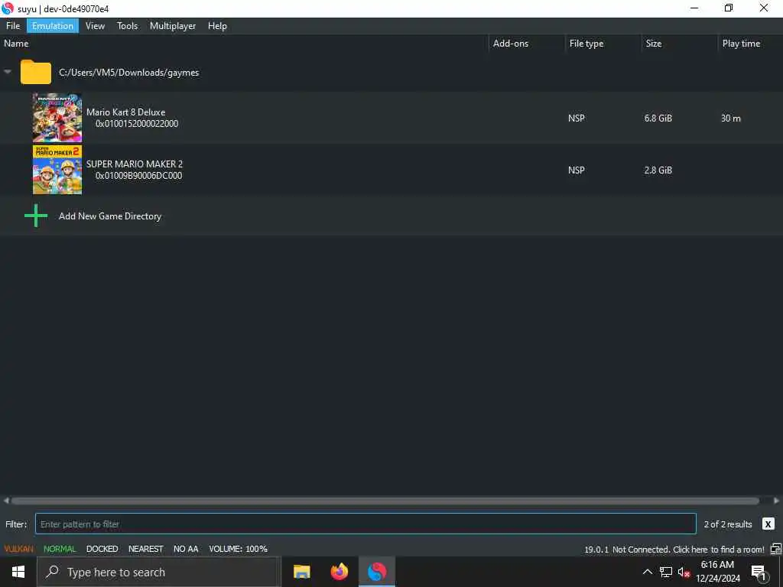
Task: Open the Help menu
Action: point(217,26)
